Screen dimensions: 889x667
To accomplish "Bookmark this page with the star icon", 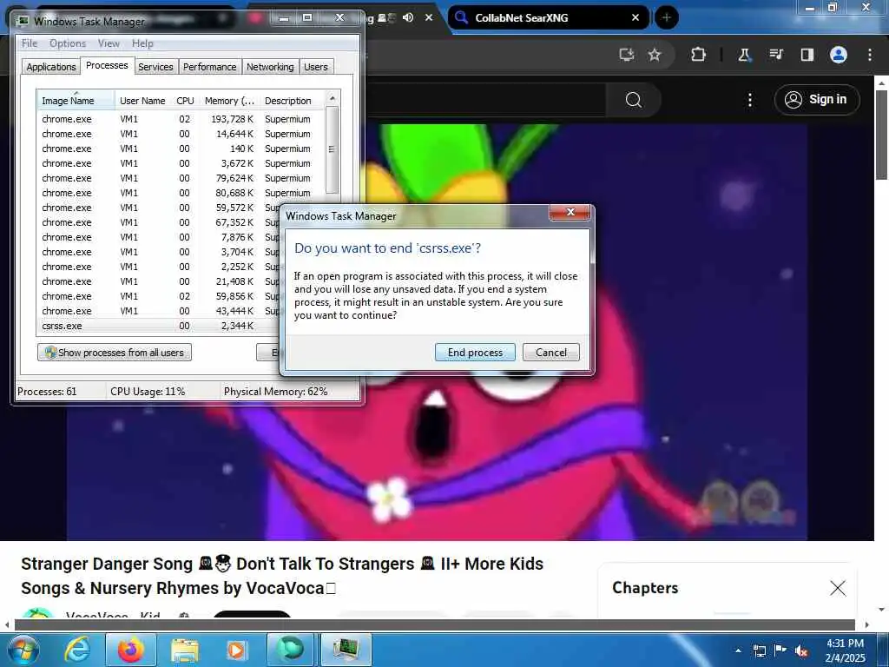I will pos(655,55).
